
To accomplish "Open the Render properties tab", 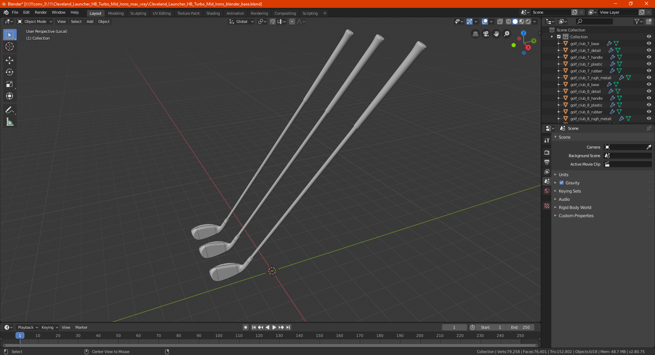I will click(547, 152).
